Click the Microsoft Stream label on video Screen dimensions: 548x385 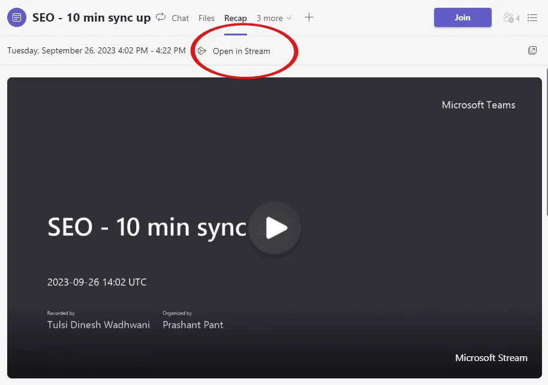pos(490,358)
